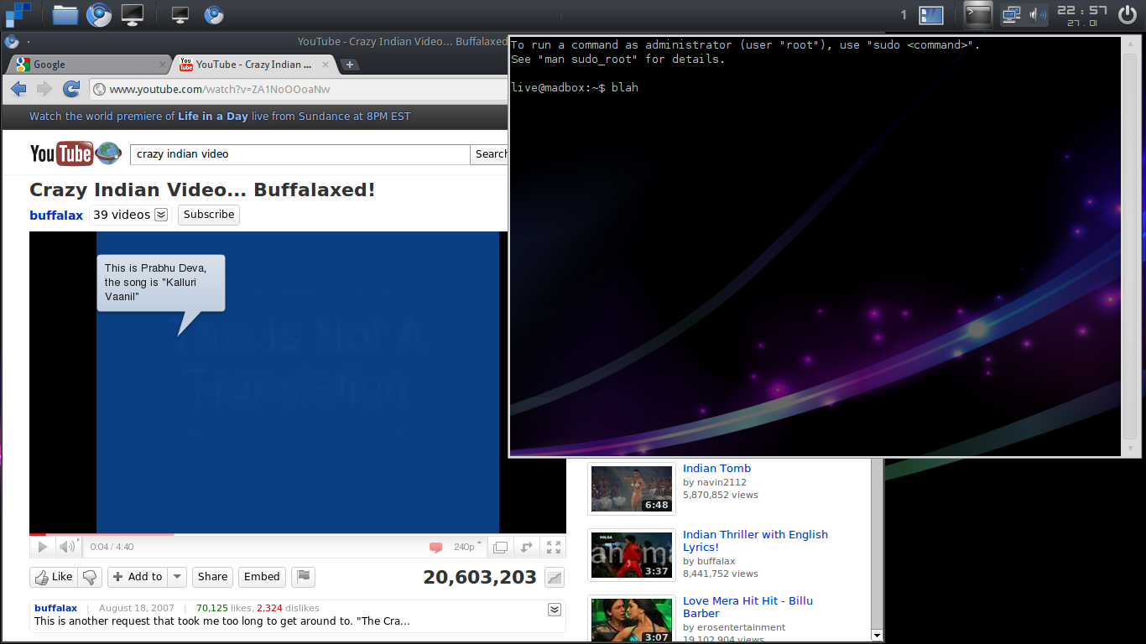This screenshot has width=1146, height=644.
Task: Click the Chromium icon in window titlebar
Action: tap(12, 42)
